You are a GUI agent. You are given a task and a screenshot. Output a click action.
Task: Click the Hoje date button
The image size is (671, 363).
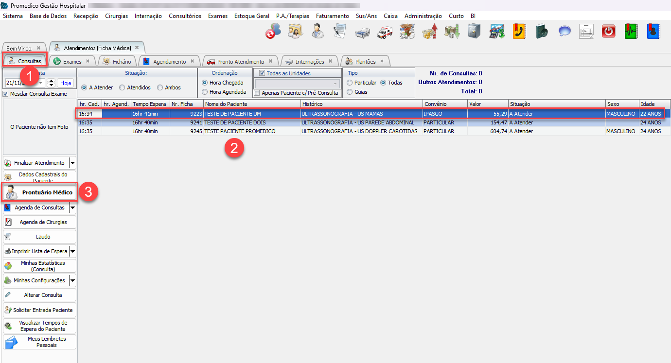click(65, 83)
